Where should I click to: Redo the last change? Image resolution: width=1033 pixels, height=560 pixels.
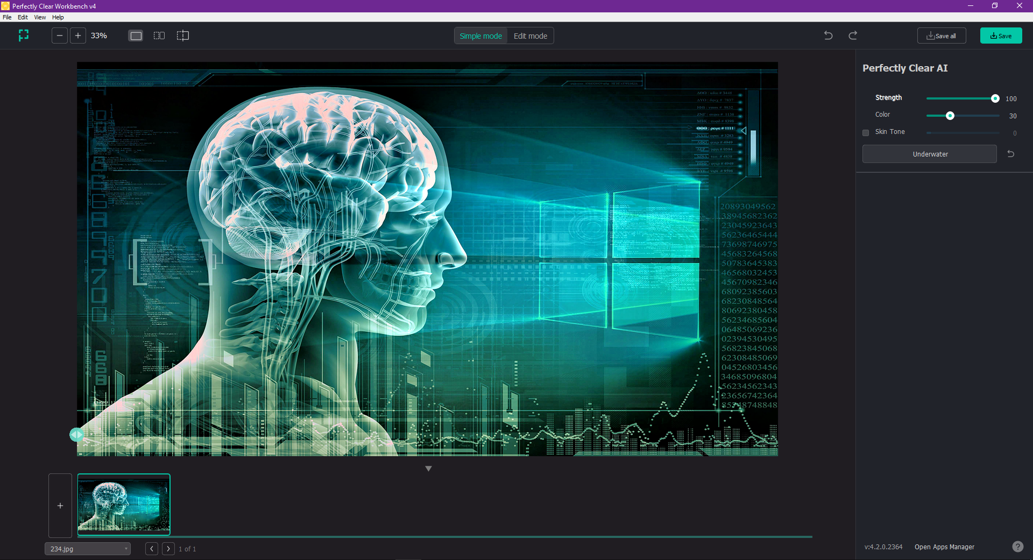tap(853, 36)
